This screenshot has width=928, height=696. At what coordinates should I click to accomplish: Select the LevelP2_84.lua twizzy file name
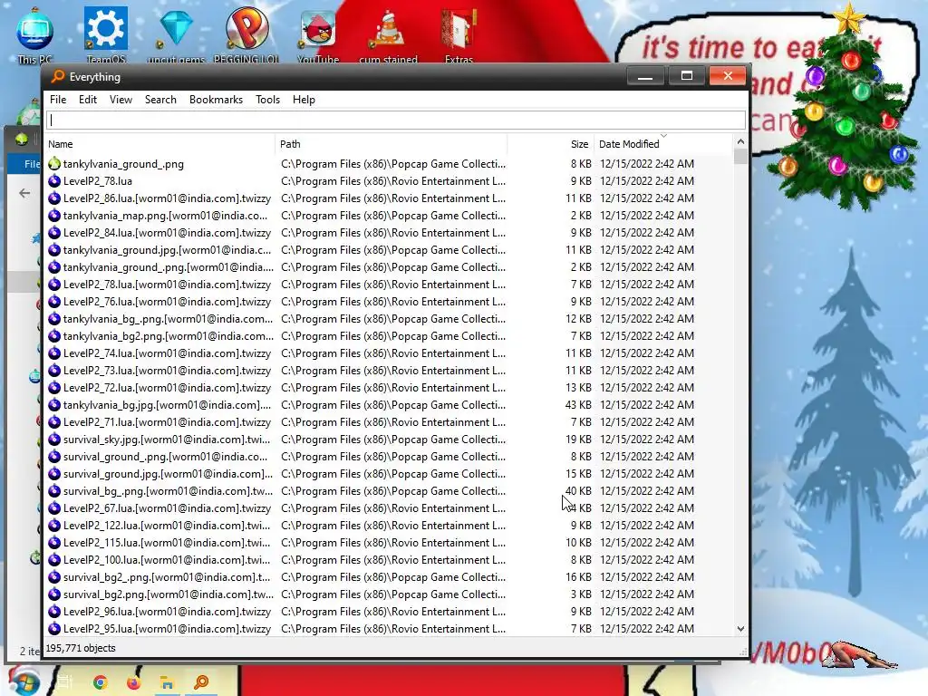tap(167, 233)
